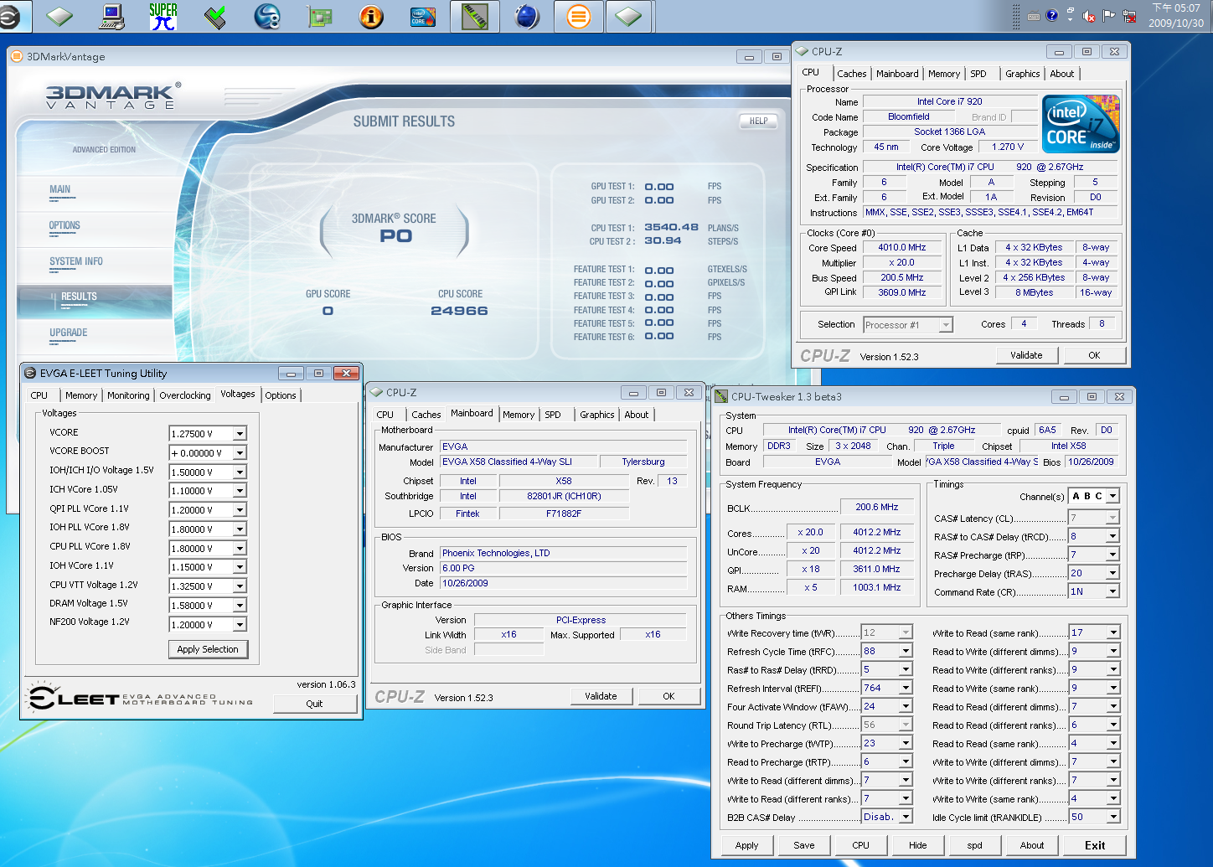Click the 3DMarkVantage title bar icon
The height and width of the screenshot is (867, 1213).
tap(17, 56)
